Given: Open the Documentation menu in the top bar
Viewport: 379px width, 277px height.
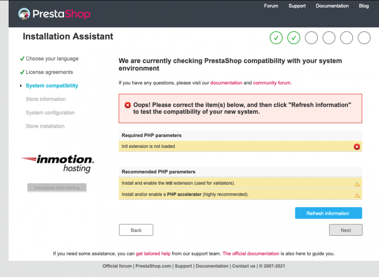Looking at the screenshot, I should [332, 6].
